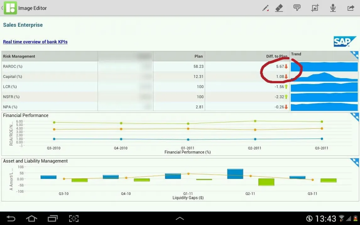Click the Capital (%) trend sparkline
The height and width of the screenshot is (225, 360).
point(324,77)
